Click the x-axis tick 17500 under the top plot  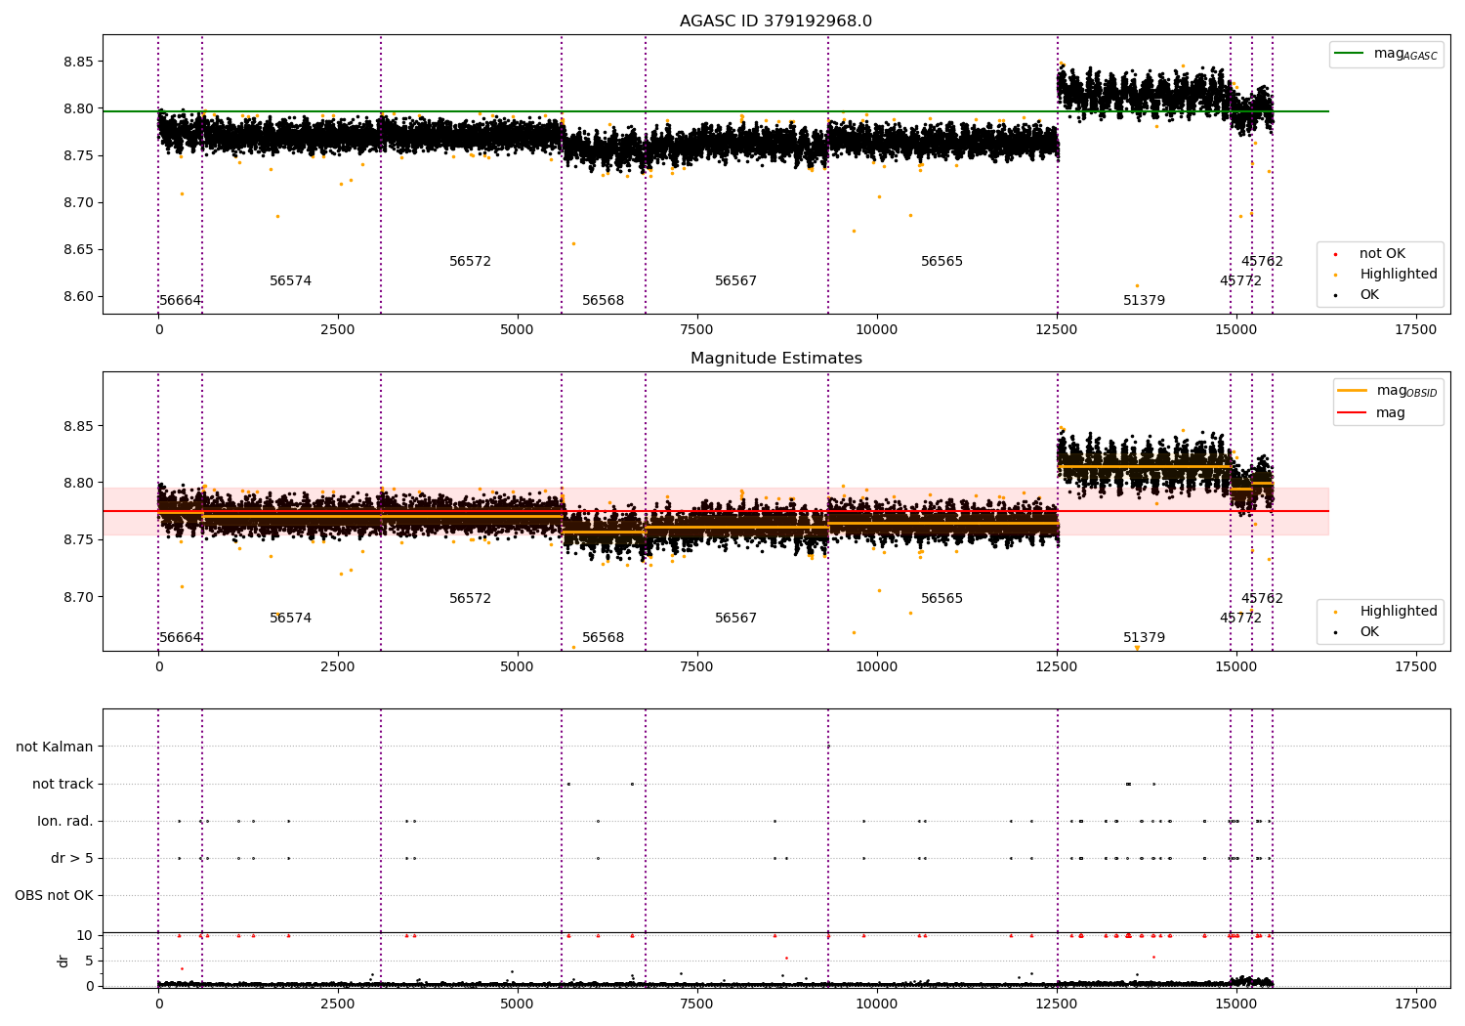(x=1415, y=330)
